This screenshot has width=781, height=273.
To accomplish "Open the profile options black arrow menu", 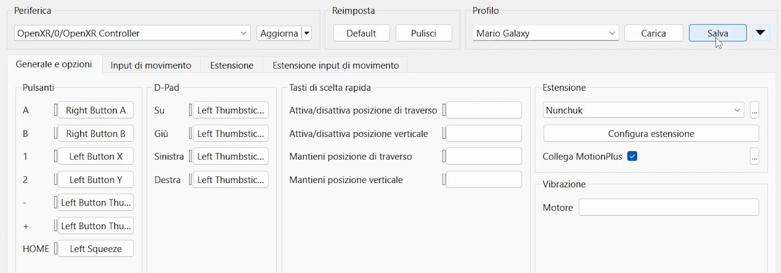I will click(761, 33).
